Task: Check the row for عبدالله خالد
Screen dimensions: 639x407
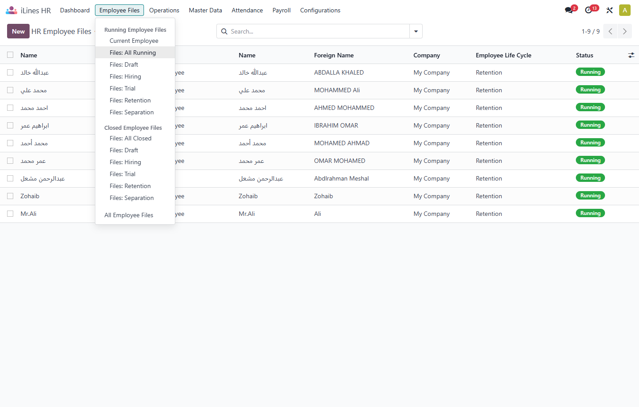Action: tap(10, 72)
